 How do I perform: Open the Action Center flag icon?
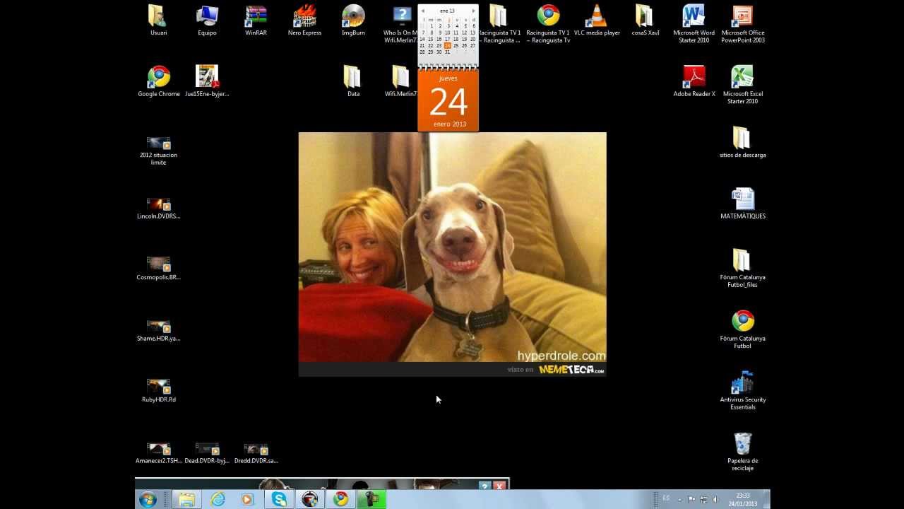(691, 499)
